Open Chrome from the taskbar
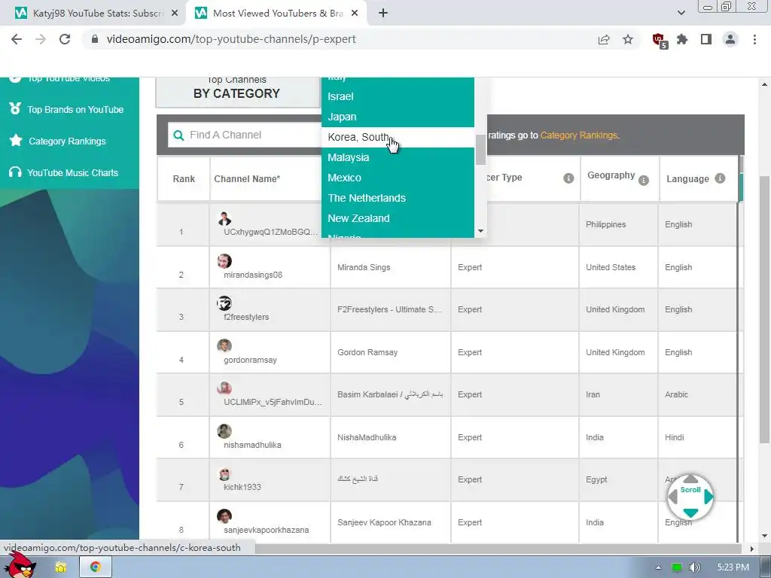The image size is (771, 578). 96,567
